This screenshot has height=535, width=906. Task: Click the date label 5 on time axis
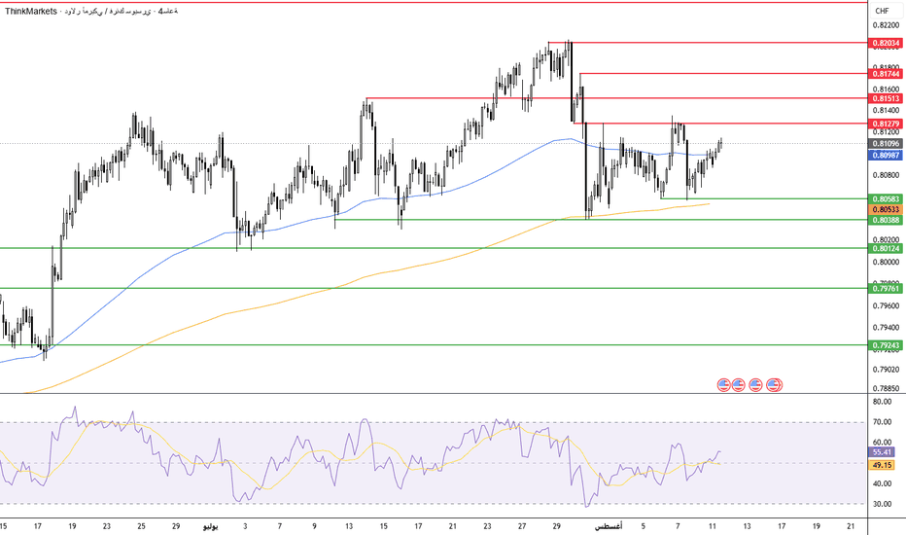point(644,526)
